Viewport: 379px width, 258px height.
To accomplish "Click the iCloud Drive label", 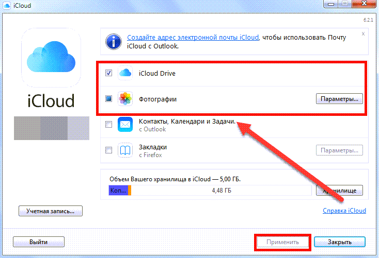I will coord(157,73).
